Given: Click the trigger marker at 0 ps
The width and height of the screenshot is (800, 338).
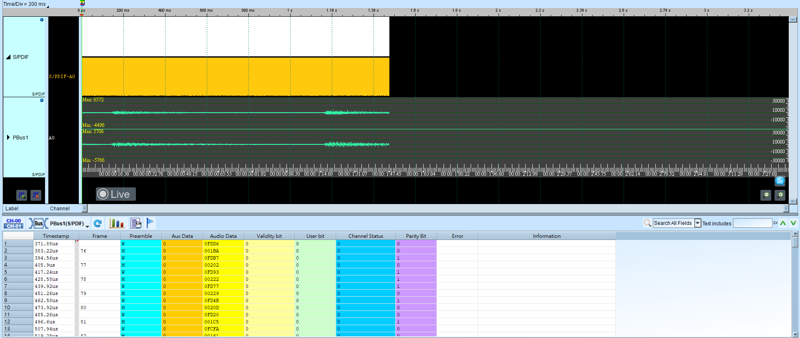Looking at the screenshot, I should 82,15.
